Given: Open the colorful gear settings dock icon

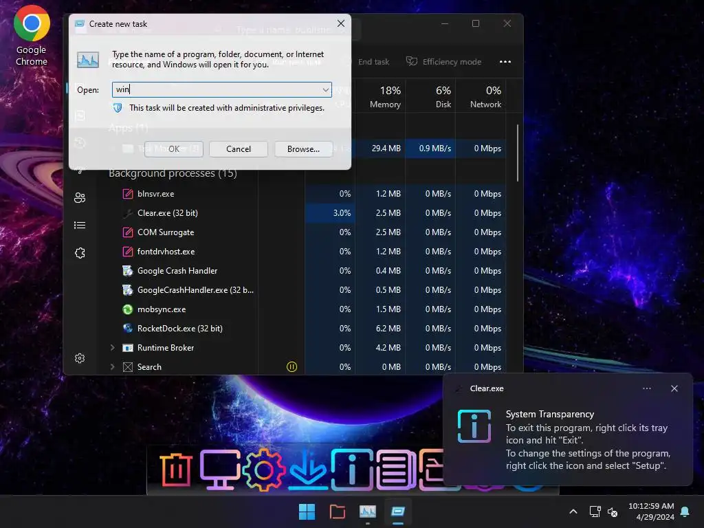Looking at the screenshot, I should (x=263, y=470).
